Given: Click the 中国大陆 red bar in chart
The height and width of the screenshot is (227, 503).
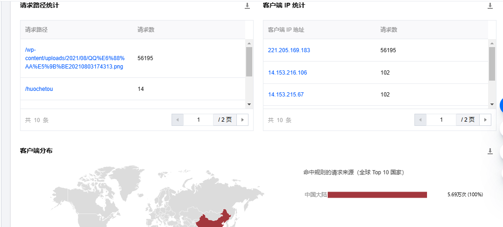Looking at the screenshot, I should point(377,195).
